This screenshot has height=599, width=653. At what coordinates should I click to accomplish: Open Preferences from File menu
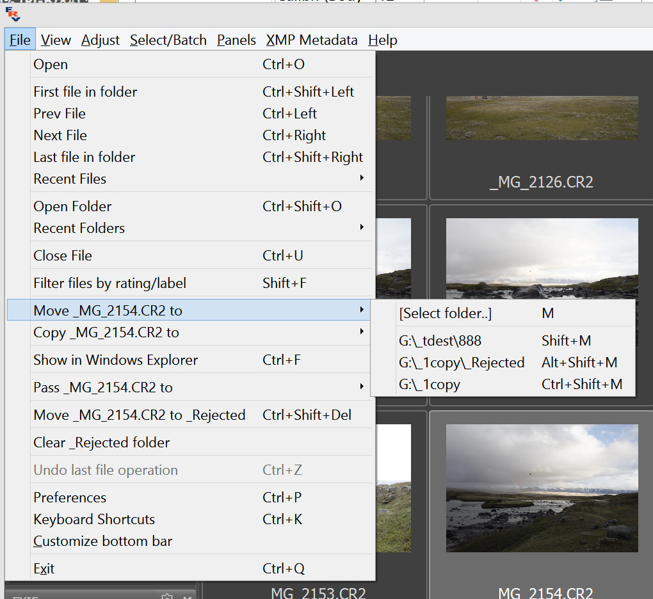pos(70,498)
